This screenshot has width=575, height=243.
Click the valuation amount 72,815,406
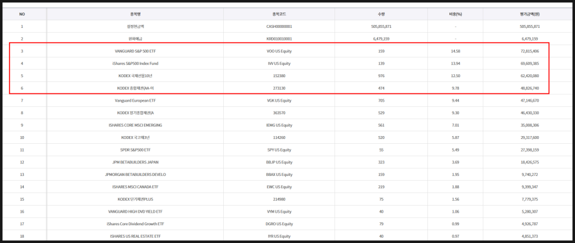529,51
